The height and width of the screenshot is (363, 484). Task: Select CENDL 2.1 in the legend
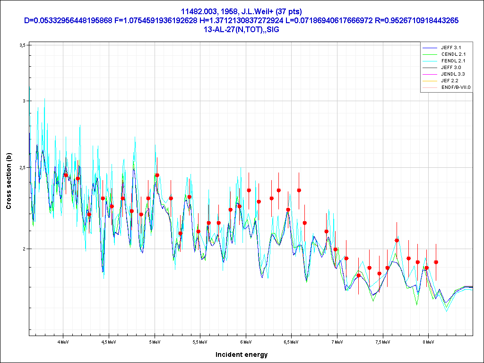(x=453, y=54)
